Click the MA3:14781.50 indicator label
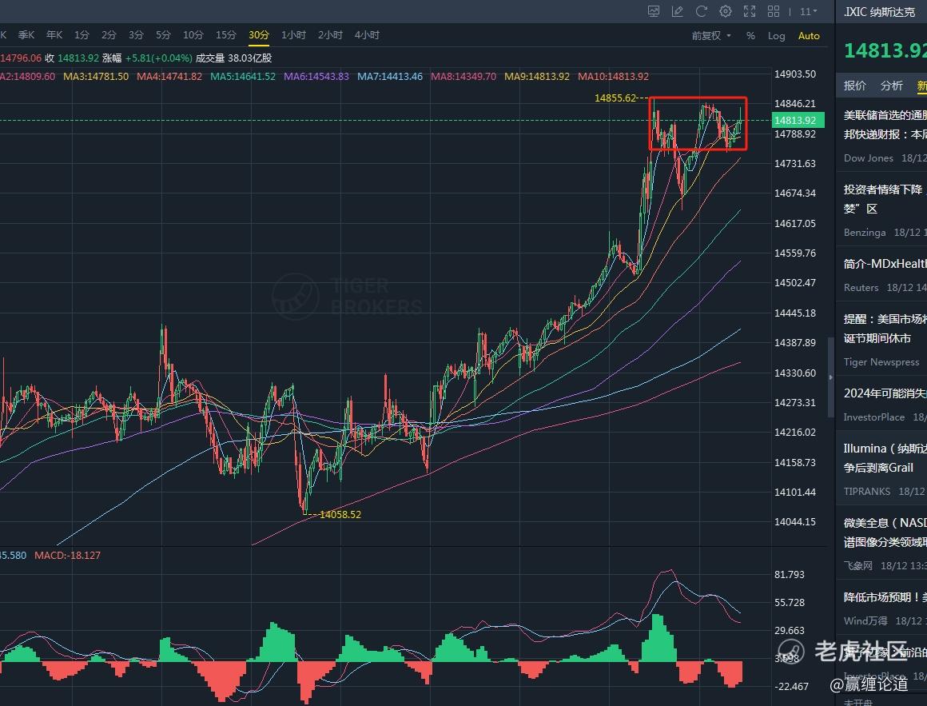 click(96, 76)
